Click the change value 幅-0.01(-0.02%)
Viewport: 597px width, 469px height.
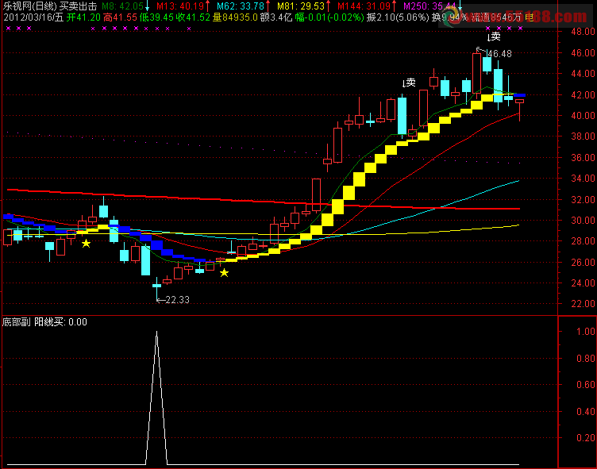[x=329, y=17]
